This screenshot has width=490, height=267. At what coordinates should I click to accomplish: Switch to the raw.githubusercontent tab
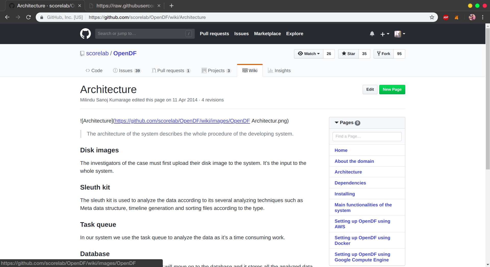[x=125, y=6]
